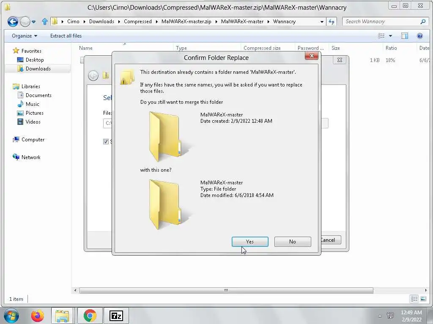Launch Firefox from the taskbar
The height and width of the screenshot is (324, 433).
tap(38, 316)
